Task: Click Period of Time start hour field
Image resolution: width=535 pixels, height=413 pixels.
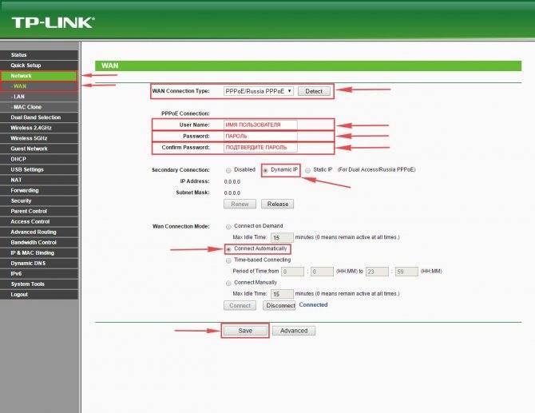Action: pyautogui.click(x=292, y=272)
